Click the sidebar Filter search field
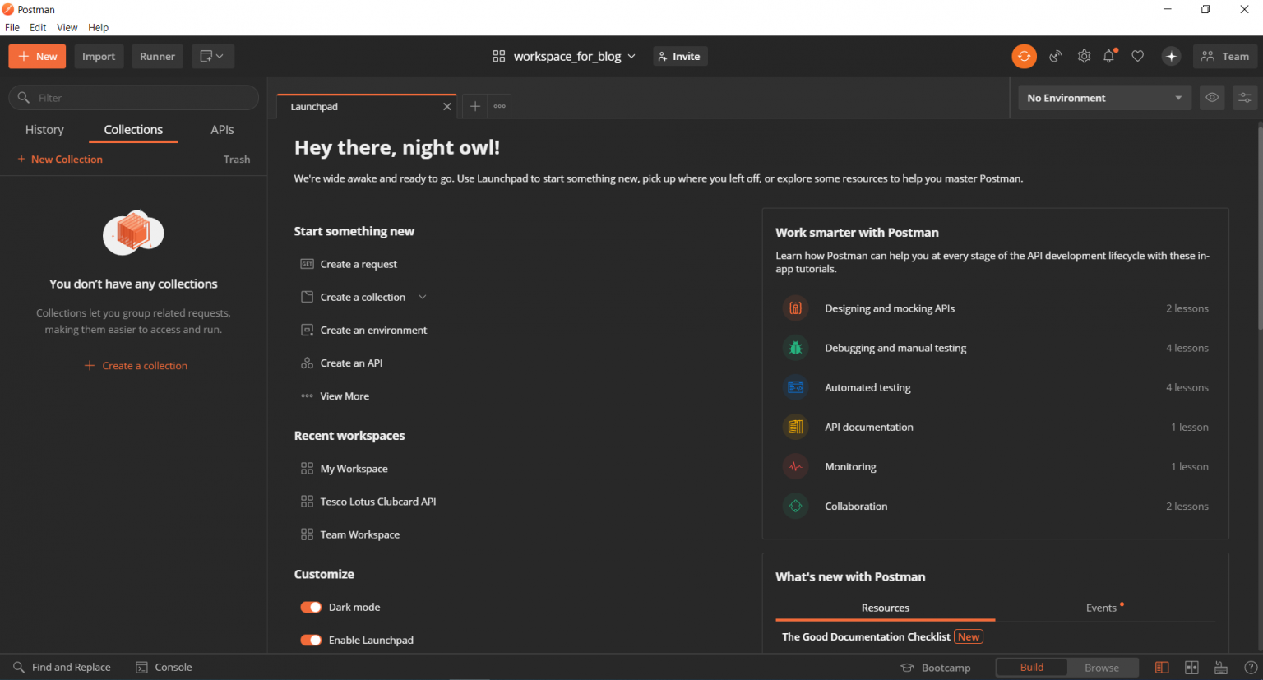 pyautogui.click(x=133, y=97)
